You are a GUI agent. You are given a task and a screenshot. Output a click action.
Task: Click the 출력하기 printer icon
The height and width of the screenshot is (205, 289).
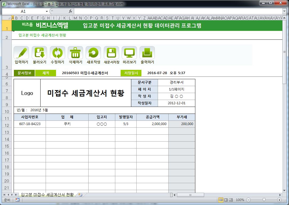tap(147, 53)
